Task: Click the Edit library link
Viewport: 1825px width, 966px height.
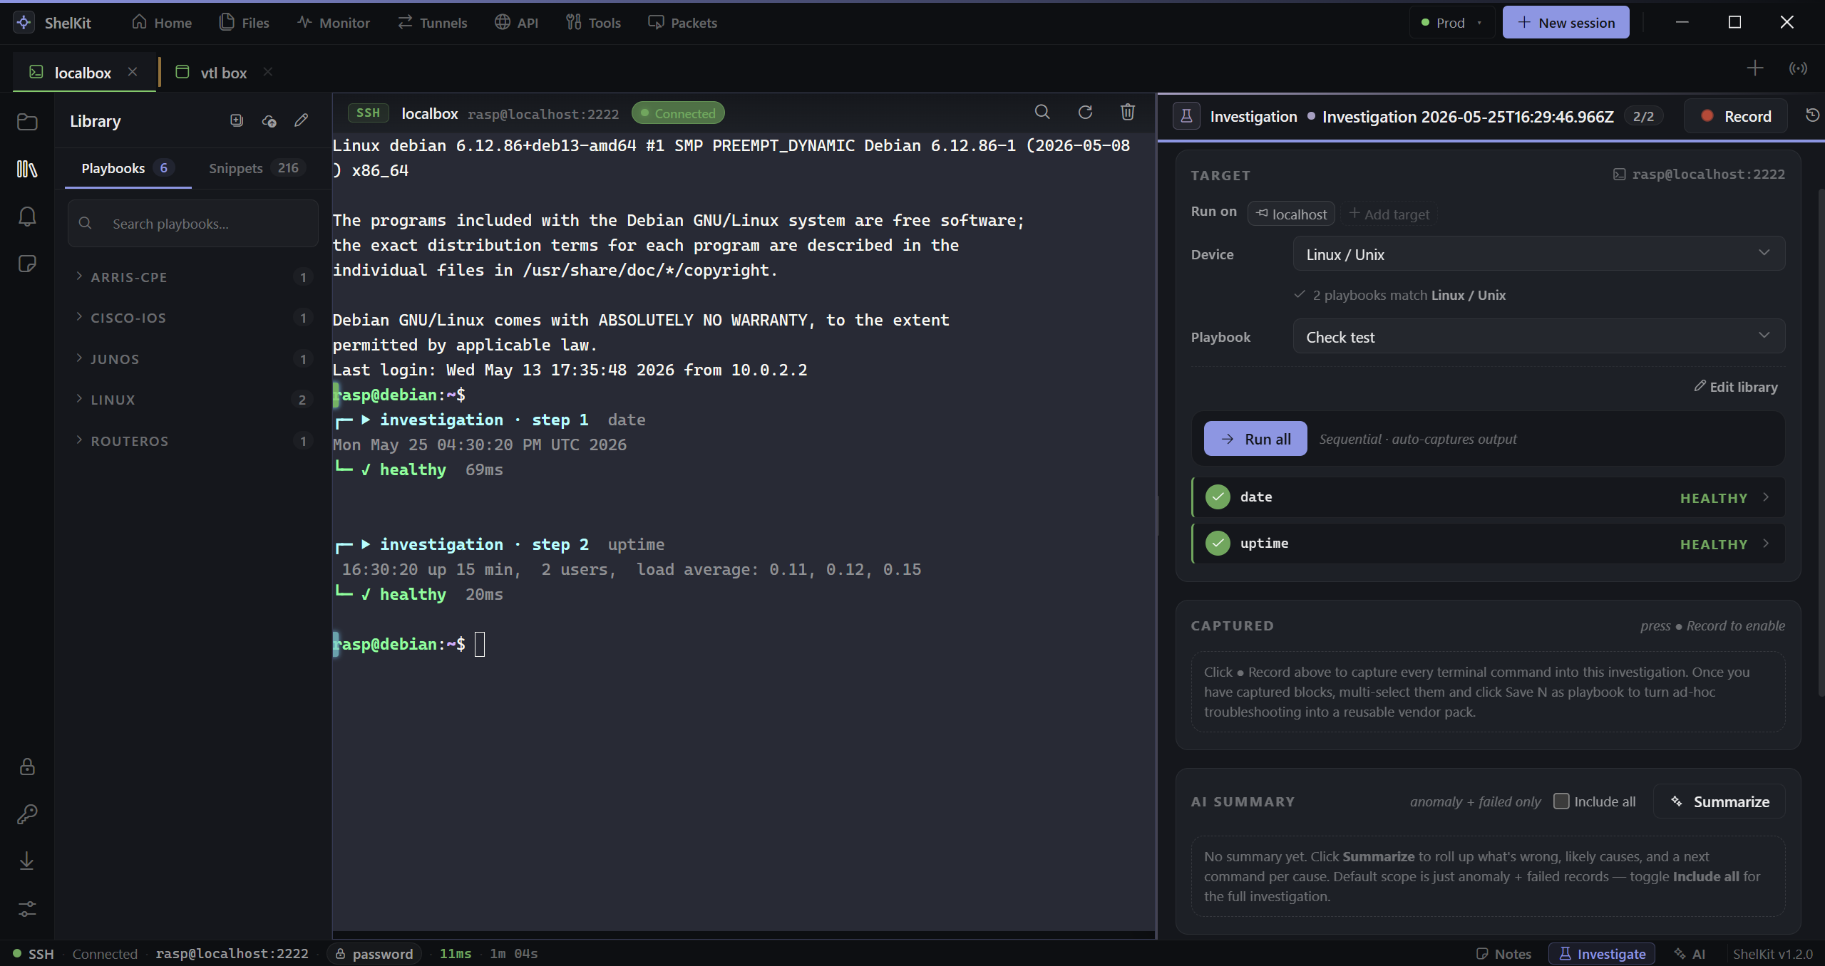Action: [1736, 387]
